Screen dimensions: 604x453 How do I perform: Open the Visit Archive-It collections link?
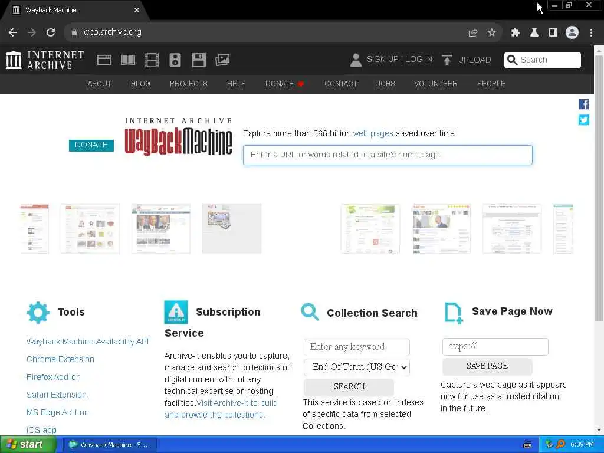(x=221, y=409)
